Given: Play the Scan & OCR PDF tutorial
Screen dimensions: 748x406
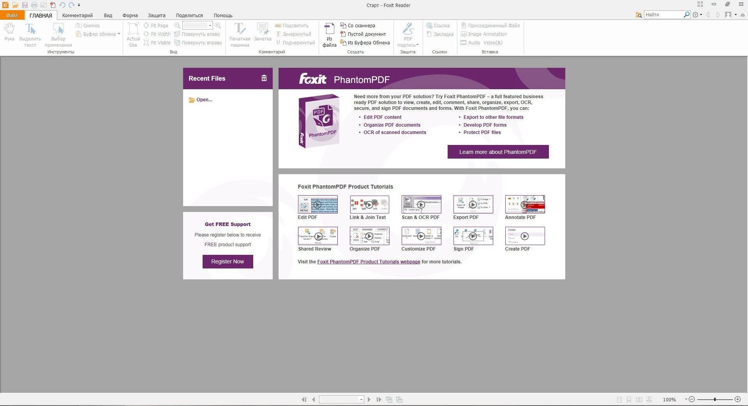Looking at the screenshot, I should [x=421, y=205].
